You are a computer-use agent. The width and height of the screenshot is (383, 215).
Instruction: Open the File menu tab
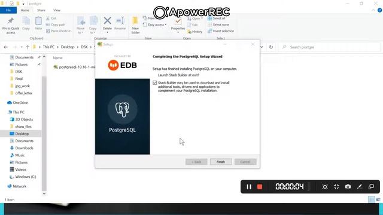(x=8, y=10)
